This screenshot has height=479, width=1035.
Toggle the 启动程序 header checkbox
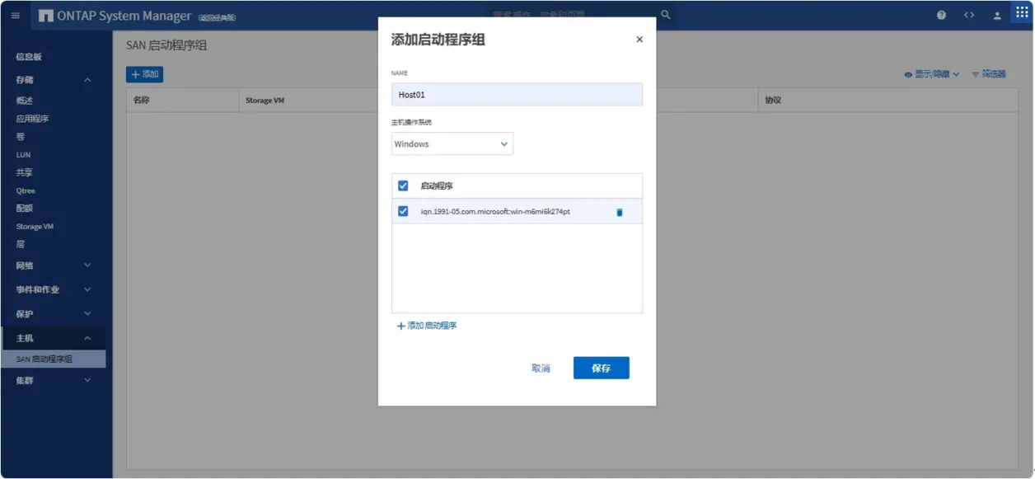coord(403,185)
